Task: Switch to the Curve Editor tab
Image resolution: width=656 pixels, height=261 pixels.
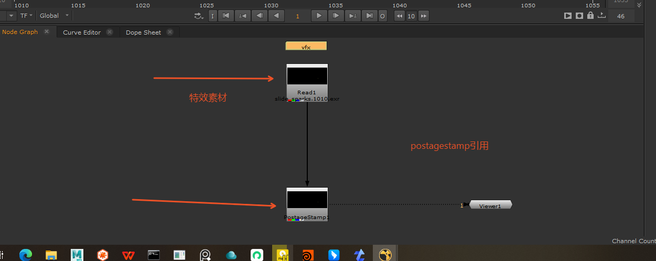Action: click(82, 32)
